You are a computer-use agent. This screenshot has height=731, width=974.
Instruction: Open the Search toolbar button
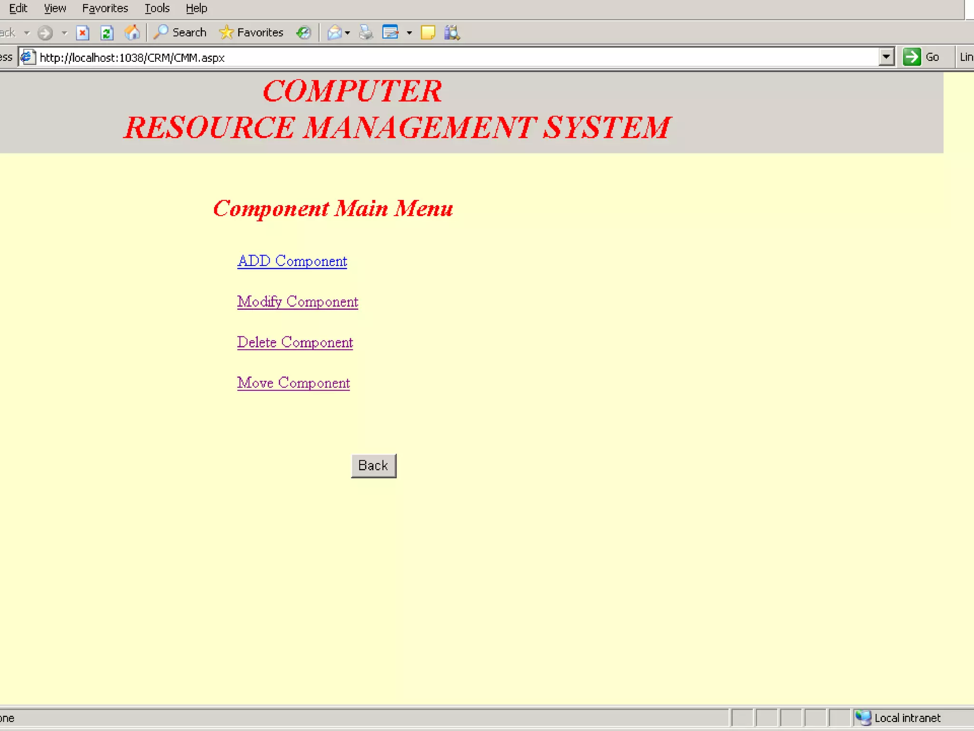point(180,33)
